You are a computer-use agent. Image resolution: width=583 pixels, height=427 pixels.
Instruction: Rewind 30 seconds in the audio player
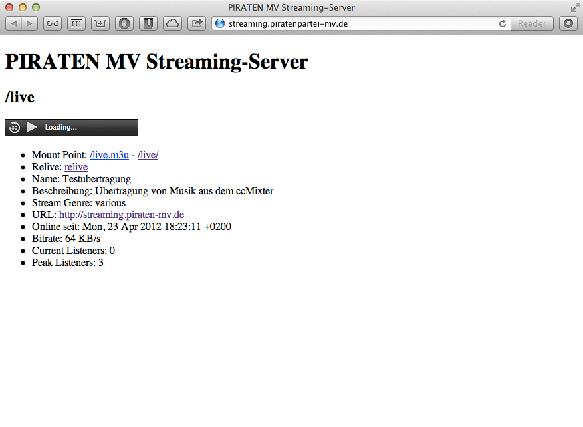(x=15, y=128)
